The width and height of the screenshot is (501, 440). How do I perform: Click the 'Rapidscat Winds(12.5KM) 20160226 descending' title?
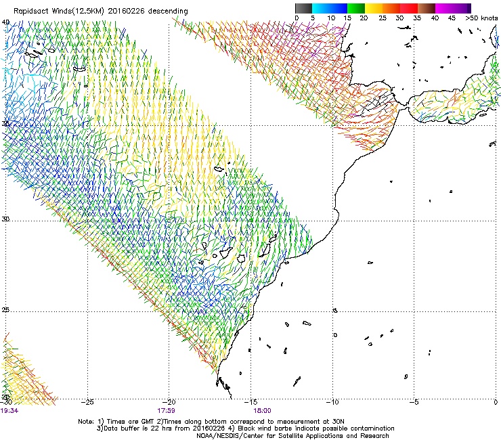pos(101,12)
